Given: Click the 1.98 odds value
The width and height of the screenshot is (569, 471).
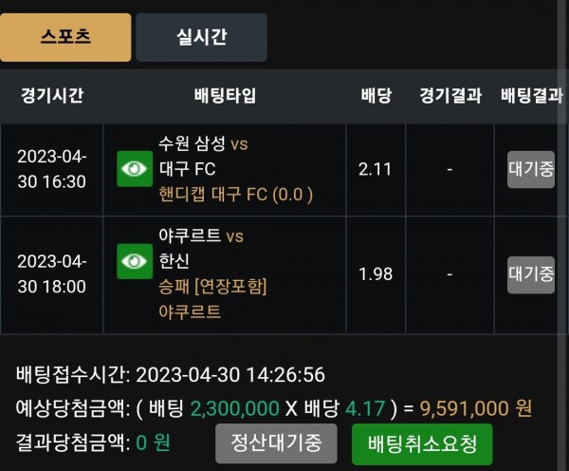Looking at the screenshot, I should coord(376,274).
